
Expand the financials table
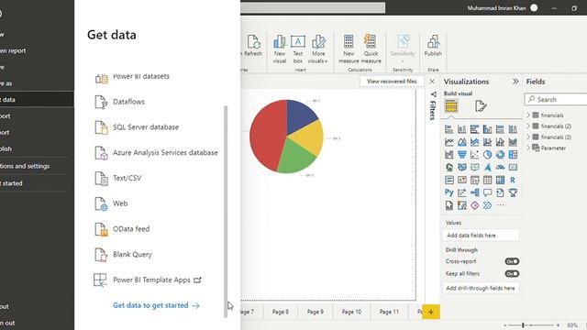tap(528, 115)
